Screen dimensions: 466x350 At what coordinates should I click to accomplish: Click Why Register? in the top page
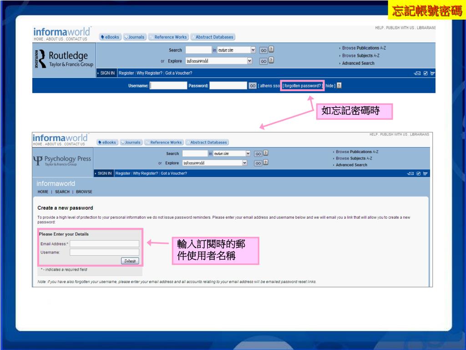(x=149, y=73)
